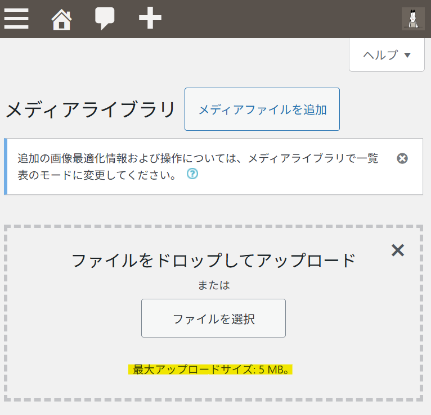Click the ファイルを選択 button
The image size is (431, 415).
click(213, 318)
